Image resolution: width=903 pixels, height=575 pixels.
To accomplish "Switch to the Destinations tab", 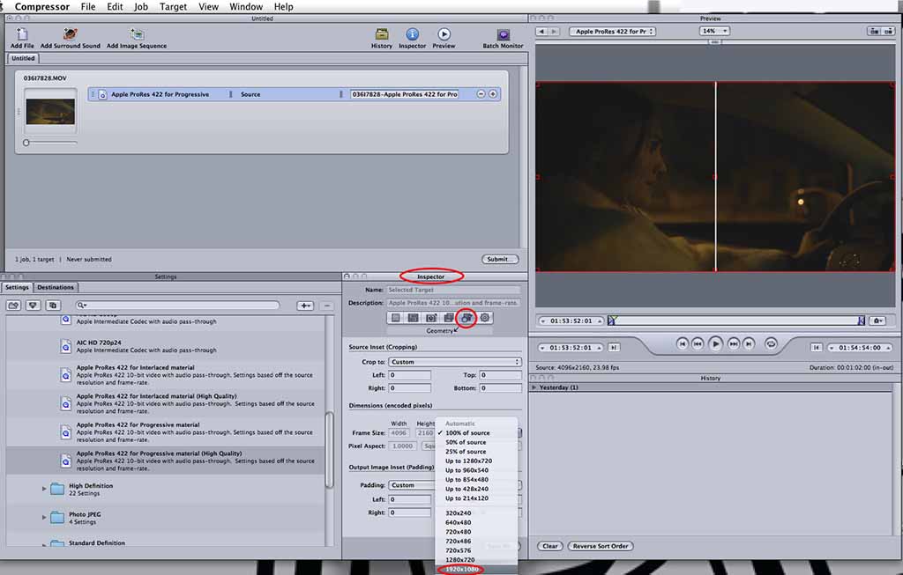I will pos(56,287).
